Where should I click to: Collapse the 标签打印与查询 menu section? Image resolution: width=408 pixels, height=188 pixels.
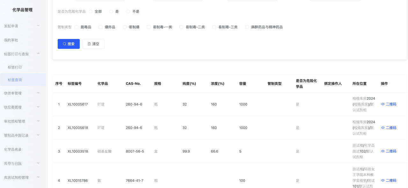(38, 54)
